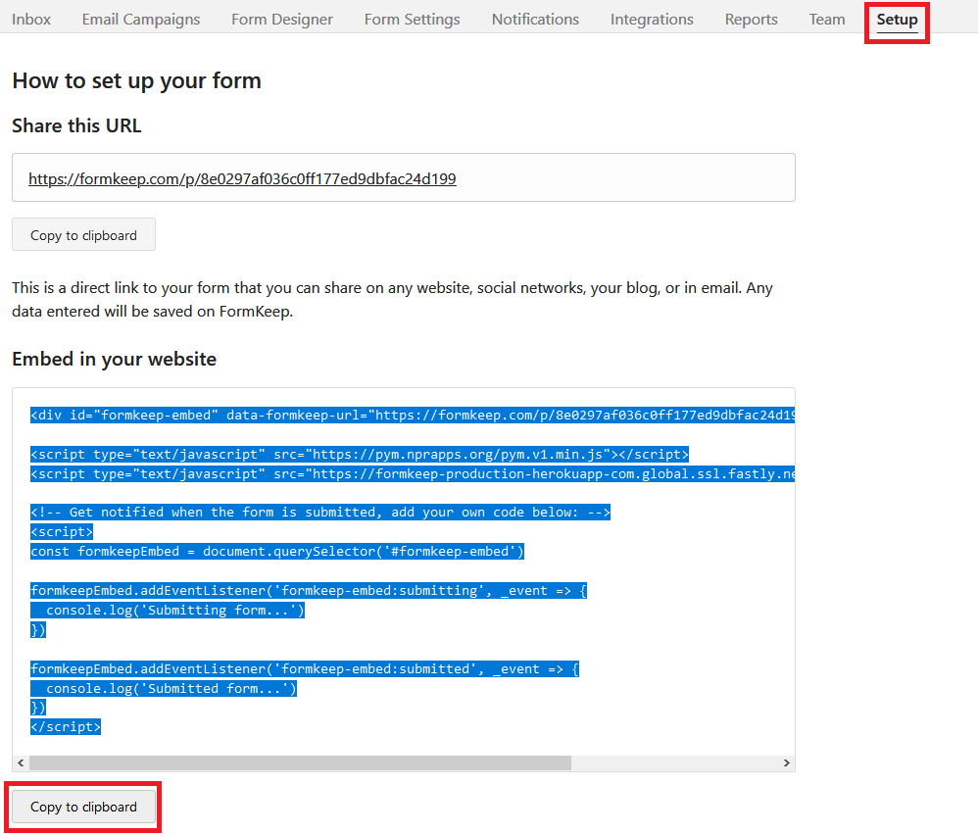Click the 'Share this URL' heading
Screen dimensions: 978x835
click(x=76, y=125)
